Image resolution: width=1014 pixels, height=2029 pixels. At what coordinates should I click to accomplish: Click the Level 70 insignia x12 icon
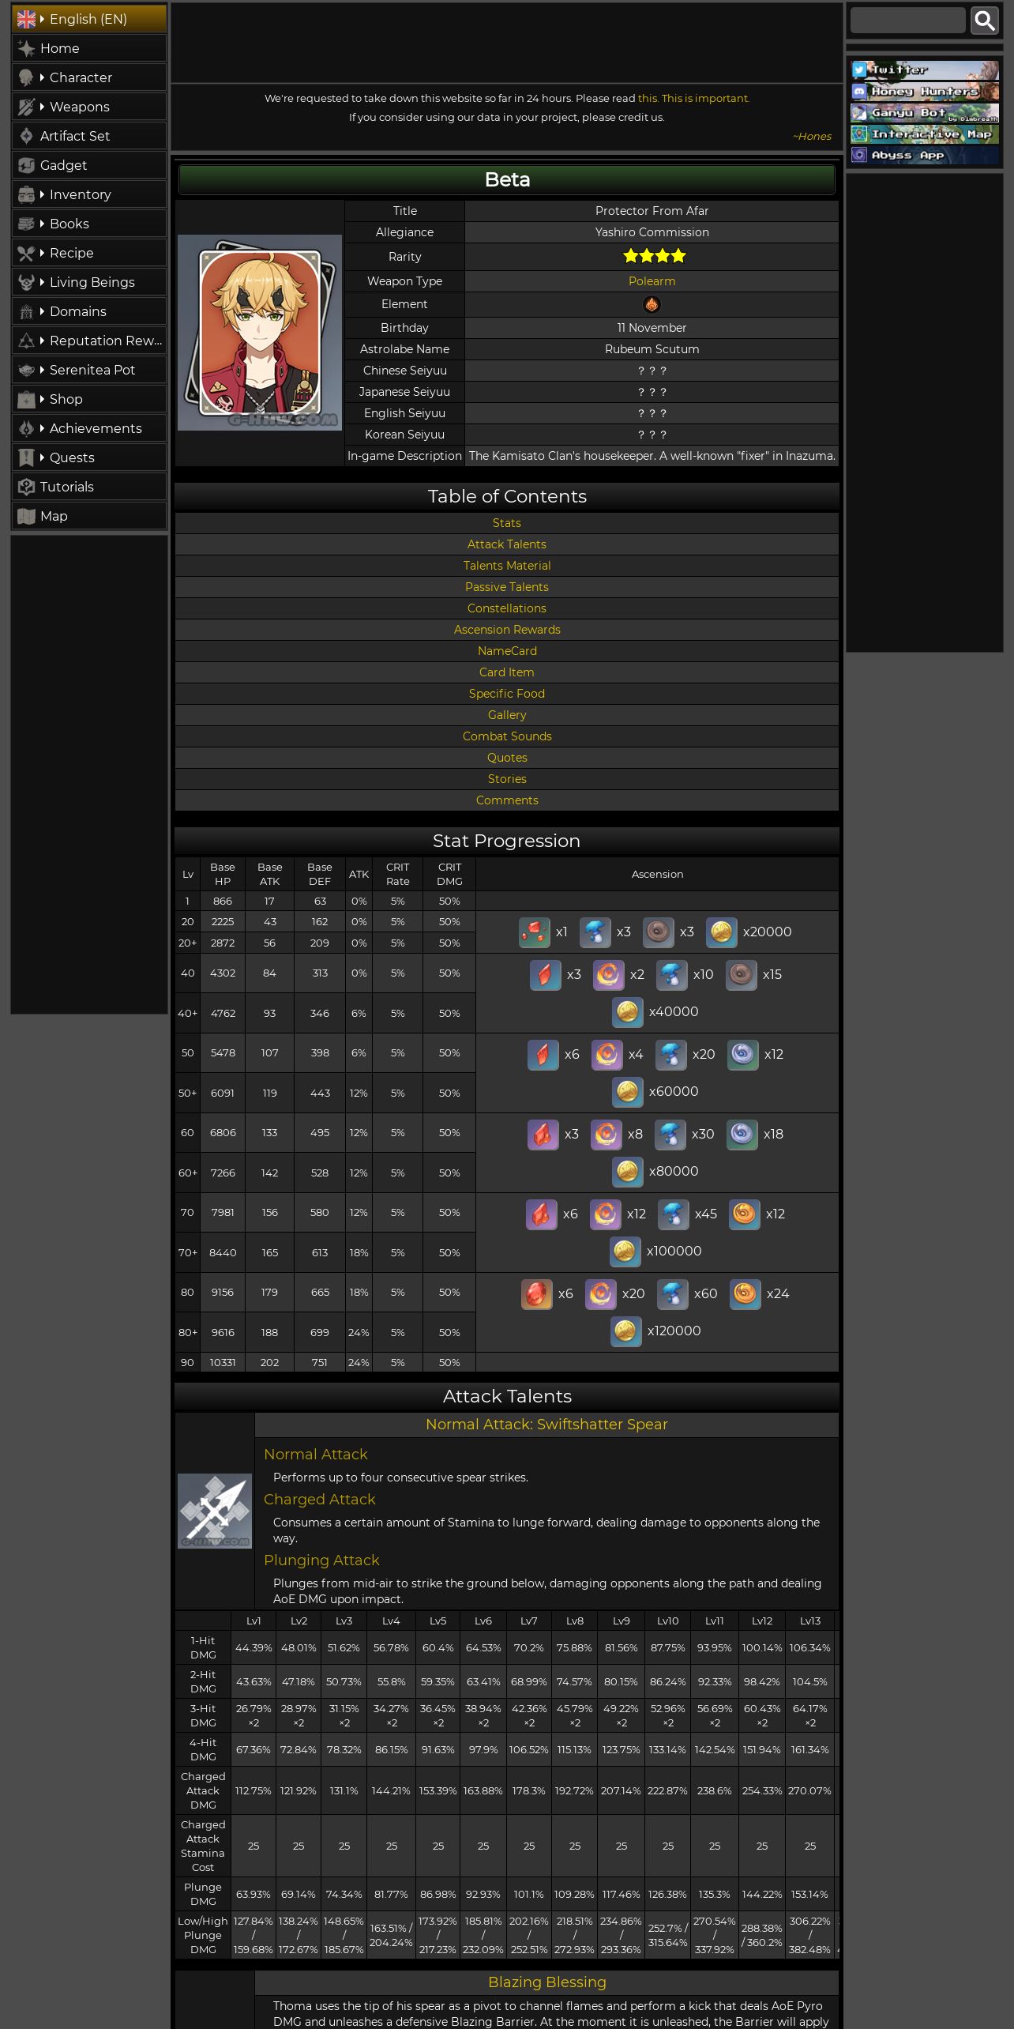pos(745,1214)
